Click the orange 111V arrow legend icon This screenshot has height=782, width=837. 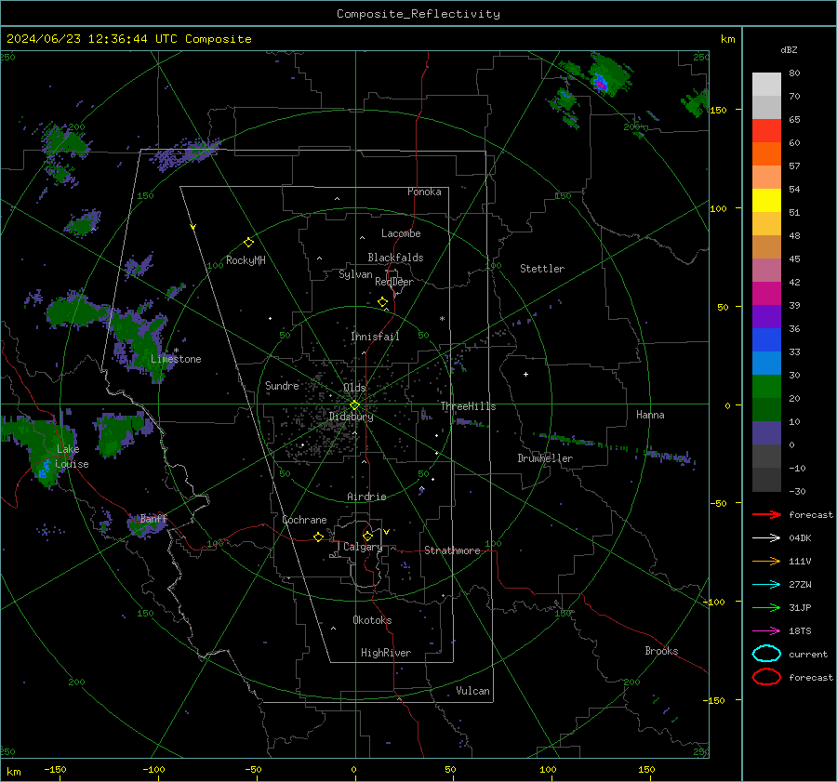coord(766,561)
